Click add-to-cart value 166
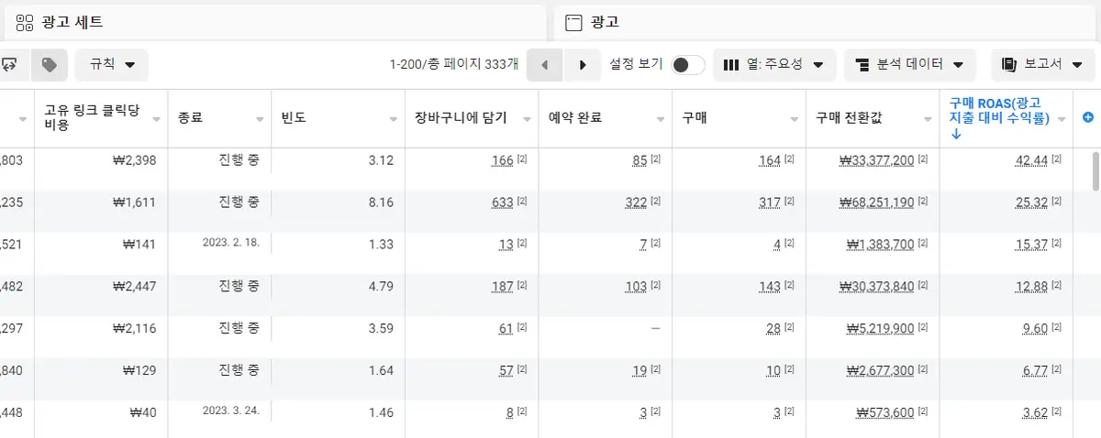1101x438 pixels. coord(502,160)
